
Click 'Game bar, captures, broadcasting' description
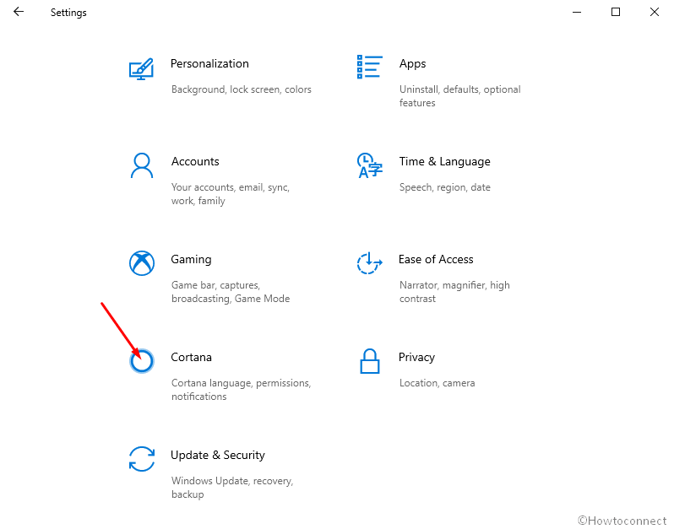pos(231,292)
